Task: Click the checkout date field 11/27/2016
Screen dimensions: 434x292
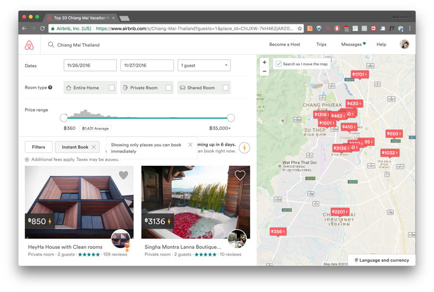Action: [x=147, y=66]
